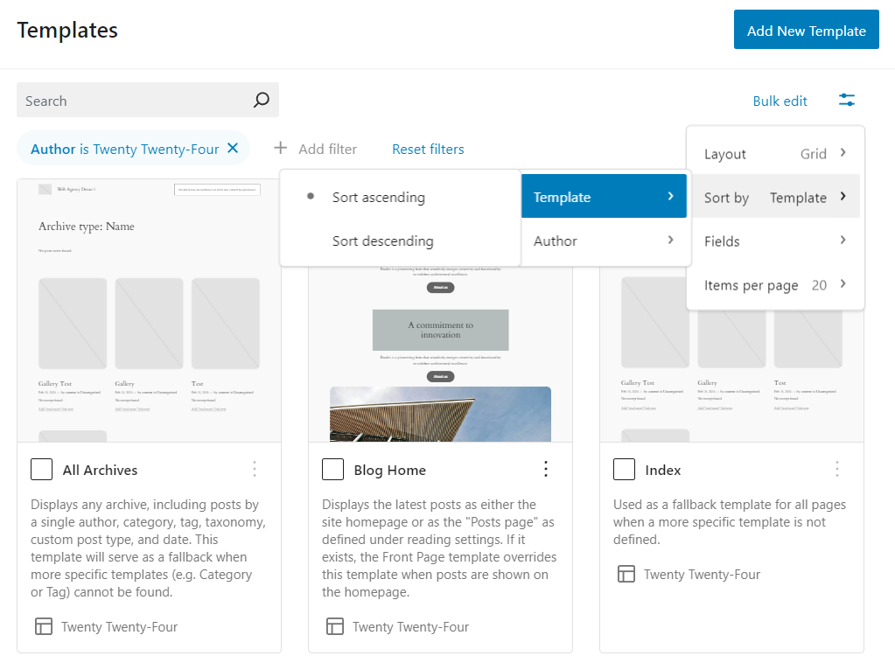Image resolution: width=895 pixels, height=663 pixels.
Task: Open Bulk edit mode
Action: 780,101
